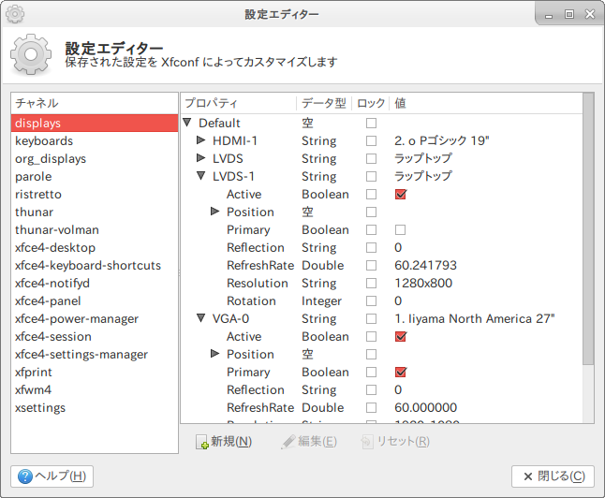This screenshot has height=498, width=605.
Task: Click the blue question mark help icon
Action: pyautogui.click(x=25, y=476)
